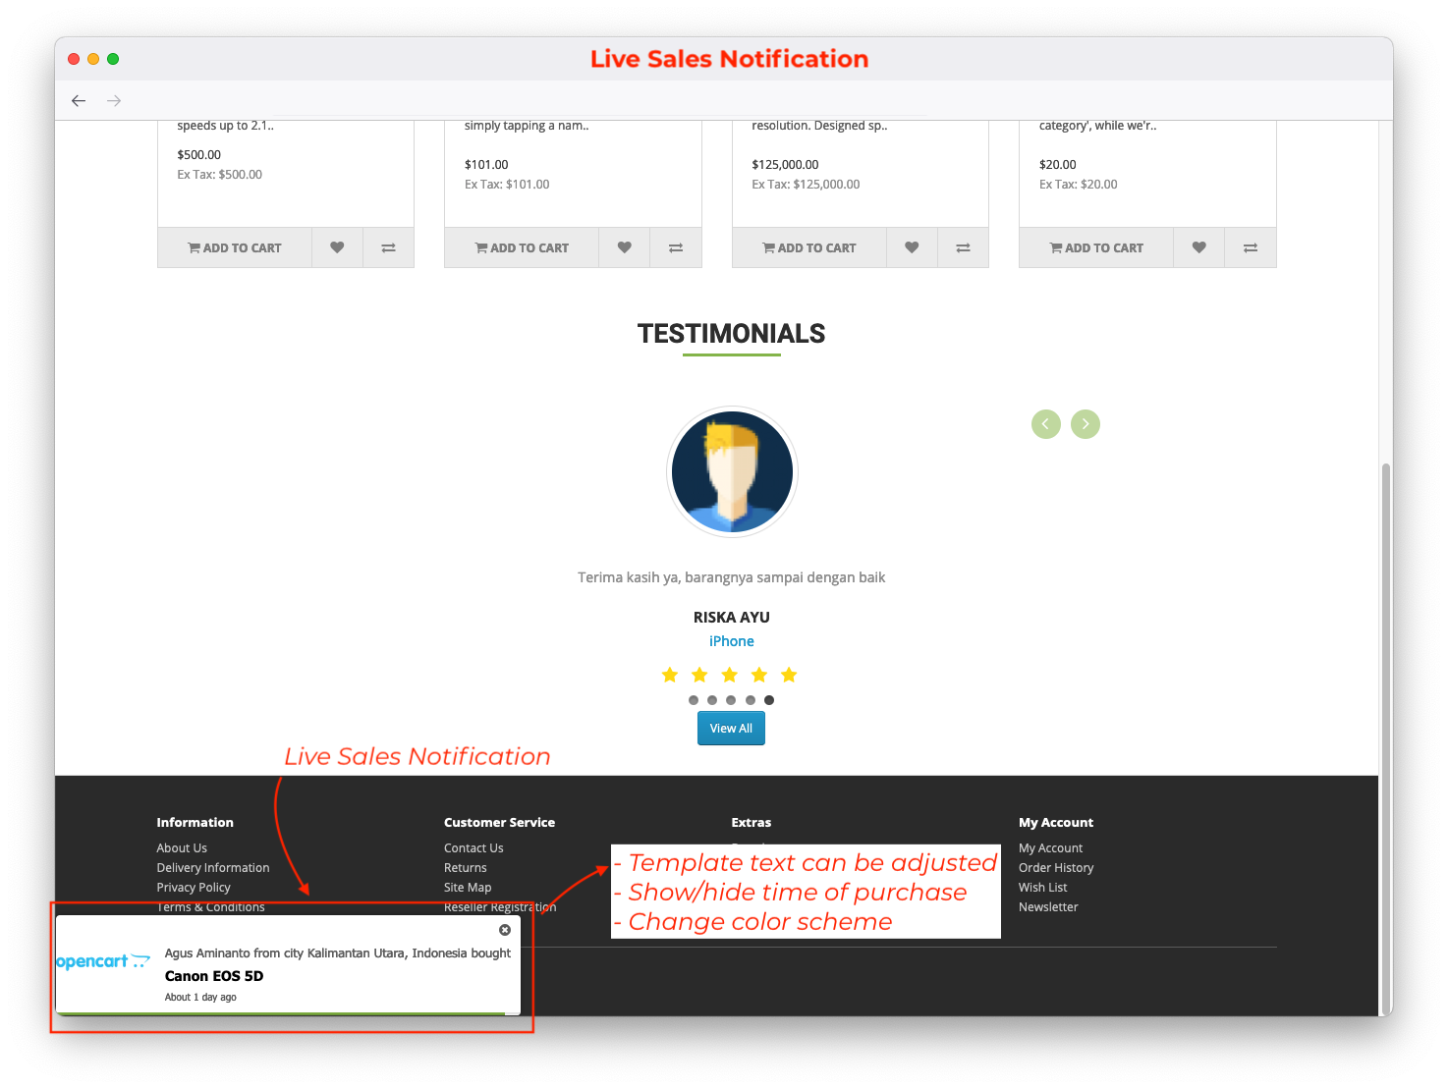Click compare arrows icon on $101.00 product
Screen dimensions: 1448x1089
coord(676,247)
